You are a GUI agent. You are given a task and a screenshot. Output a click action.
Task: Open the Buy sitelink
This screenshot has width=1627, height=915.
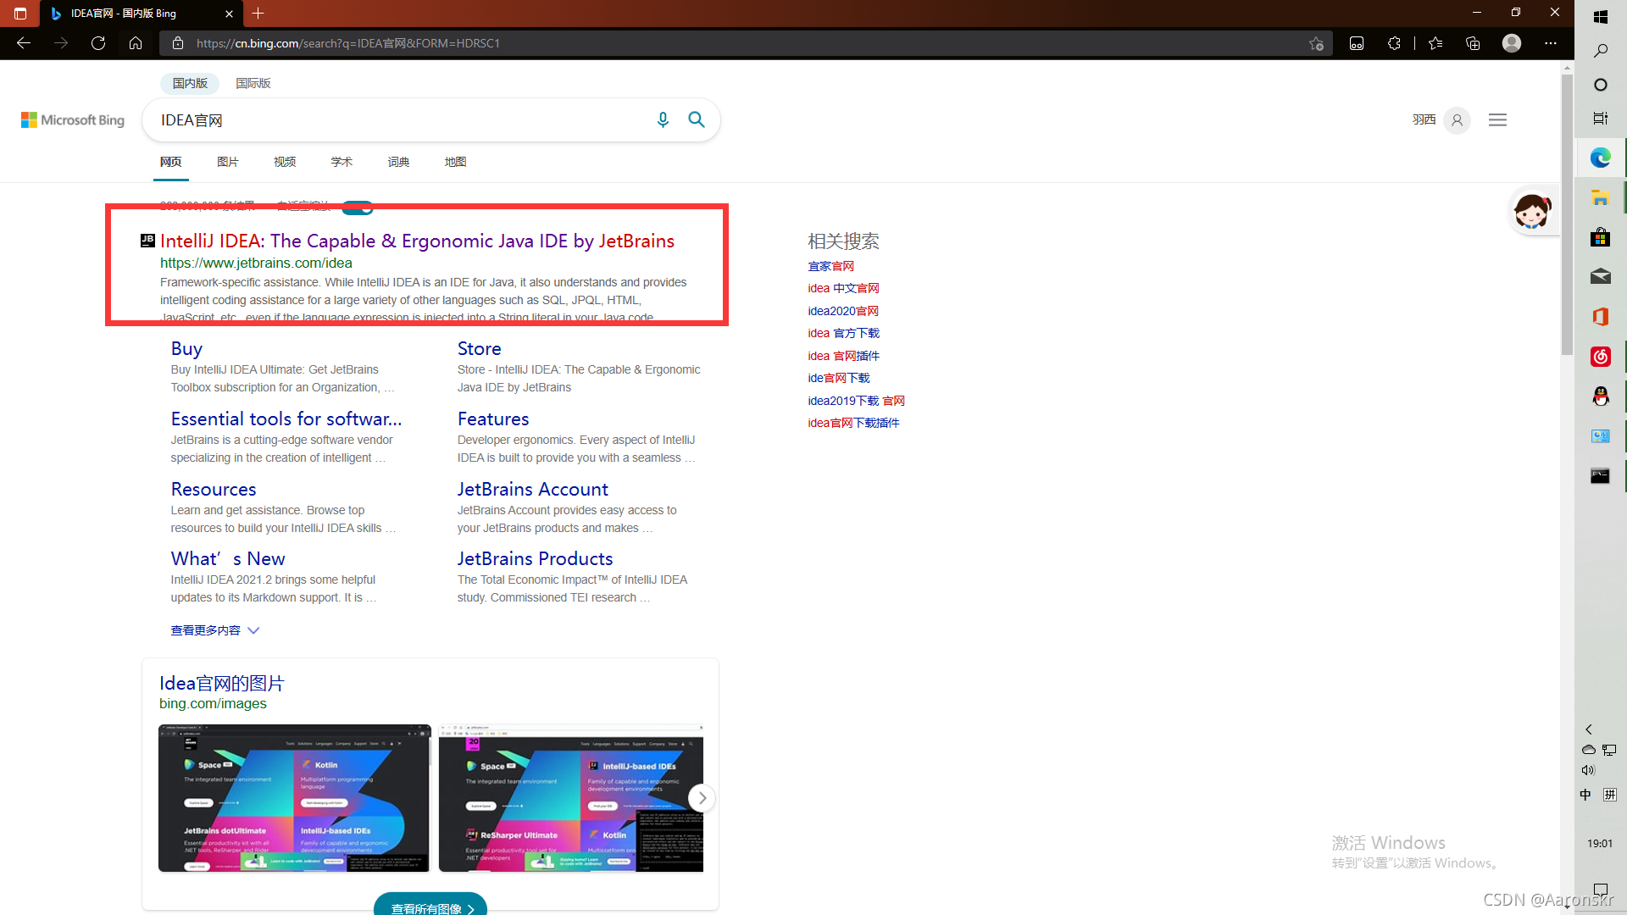(x=186, y=349)
